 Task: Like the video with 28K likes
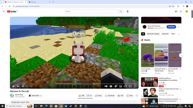(82, 96)
